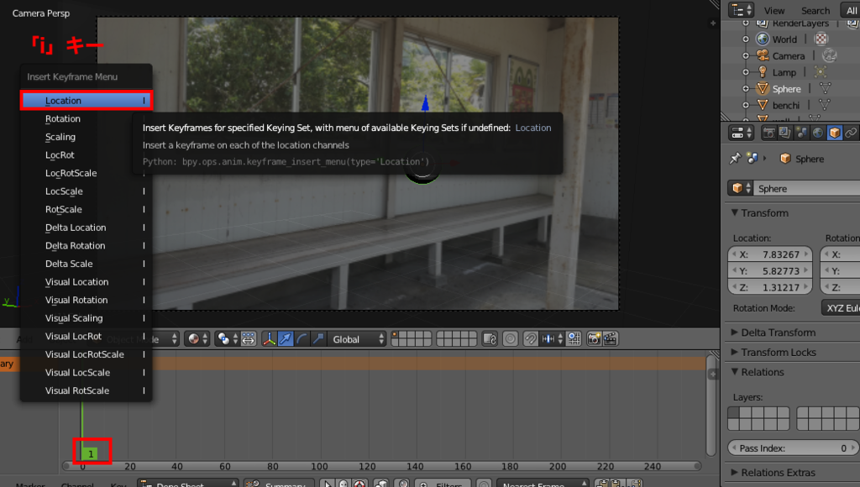Select translate manipulator arrow
The image size is (860, 487).
[x=286, y=339]
